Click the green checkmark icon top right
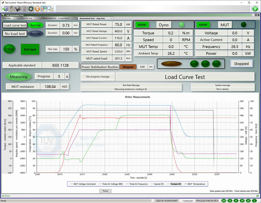261x203 pixels. [x=255, y=8]
